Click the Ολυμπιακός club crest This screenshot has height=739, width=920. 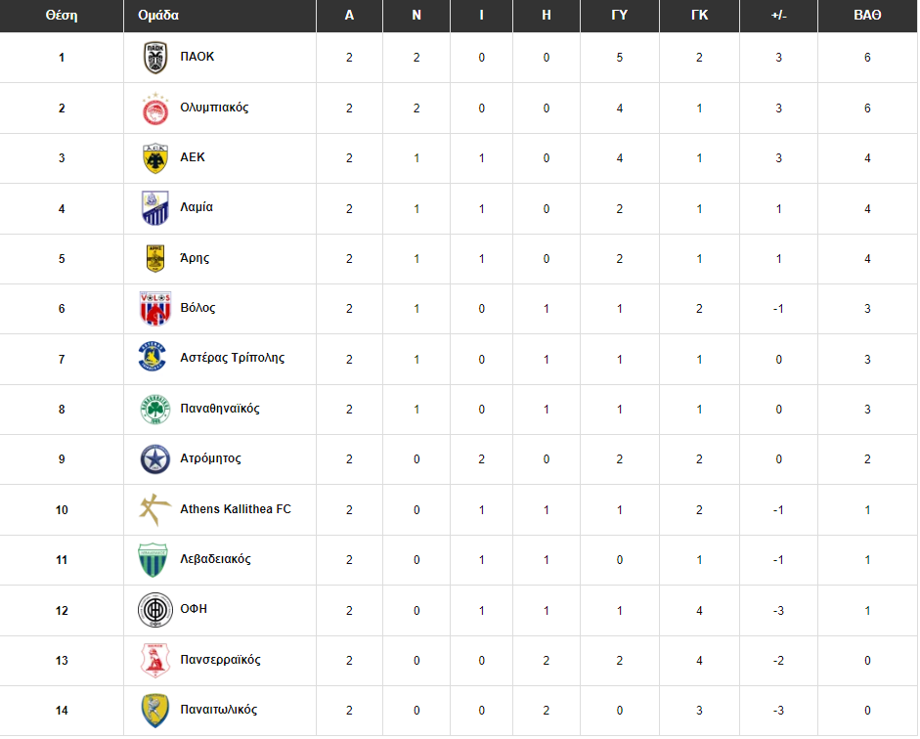[x=154, y=109]
